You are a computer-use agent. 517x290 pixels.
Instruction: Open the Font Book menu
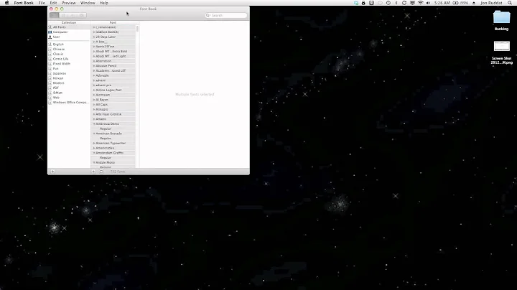point(24,3)
